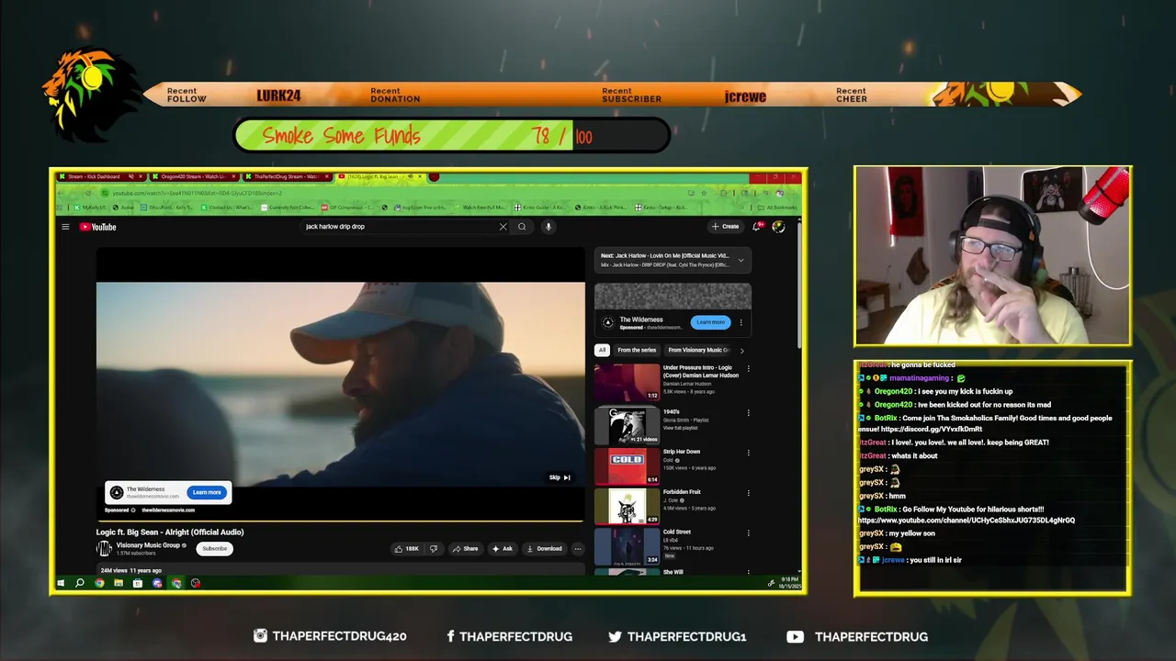The height and width of the screenshot is (661, 1176).
Task: Open options for the 1940's playlist
Action: pos(748,412)
